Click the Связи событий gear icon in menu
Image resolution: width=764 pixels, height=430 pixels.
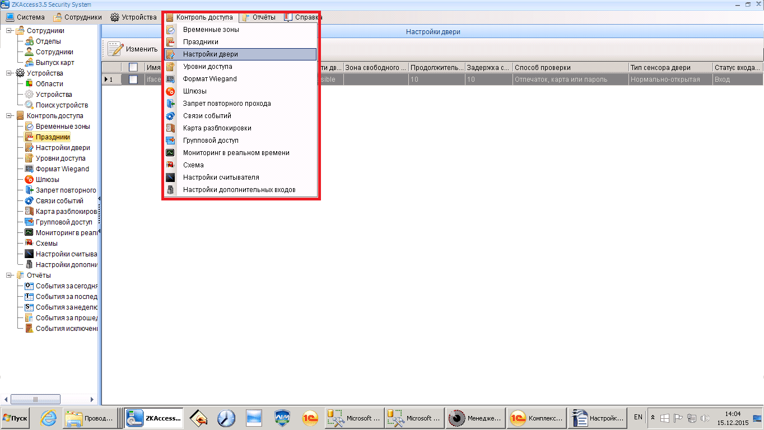coord(171,116)
